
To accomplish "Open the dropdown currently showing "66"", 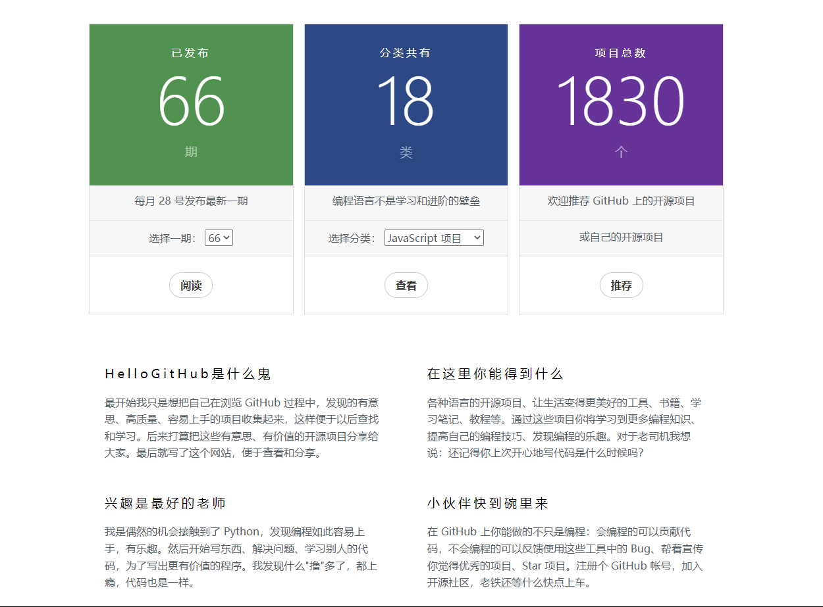I will [x=218, y=237].
